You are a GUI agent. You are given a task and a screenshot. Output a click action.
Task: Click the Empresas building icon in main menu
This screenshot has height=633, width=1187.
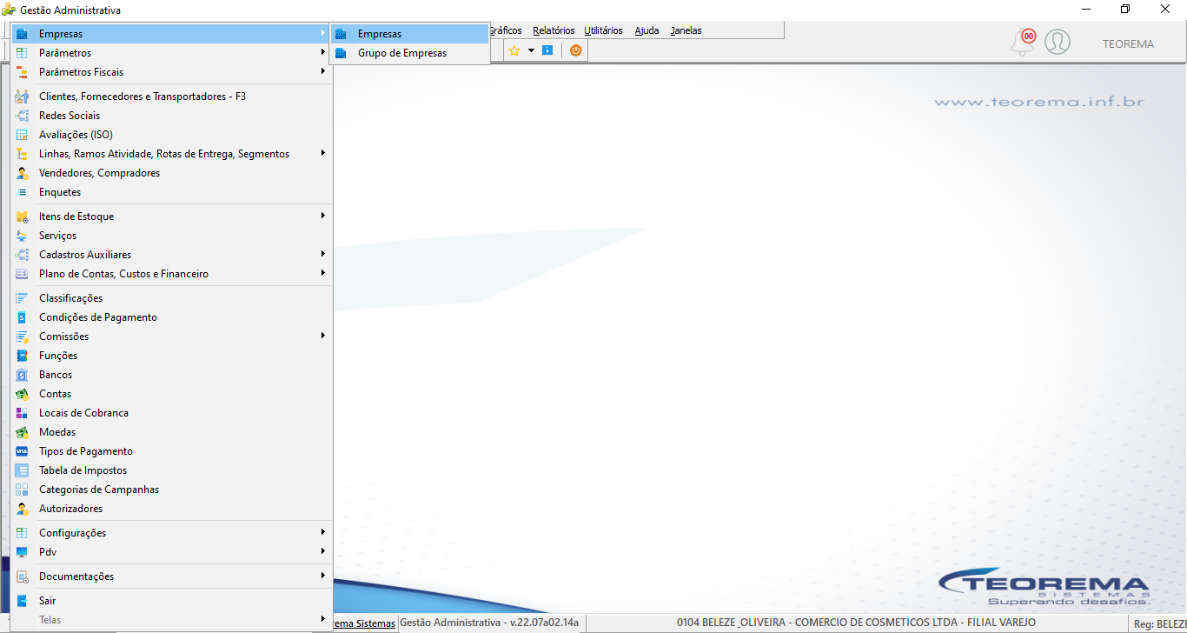[x=22, y=34]
